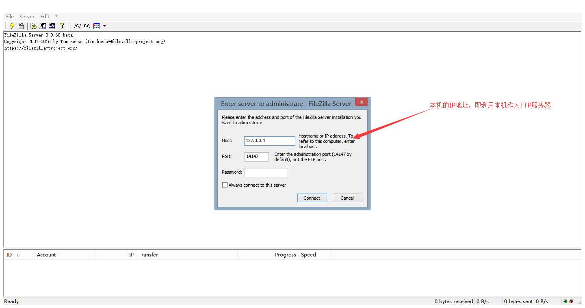Click the yellow question mark help icon

coord(62,26)
